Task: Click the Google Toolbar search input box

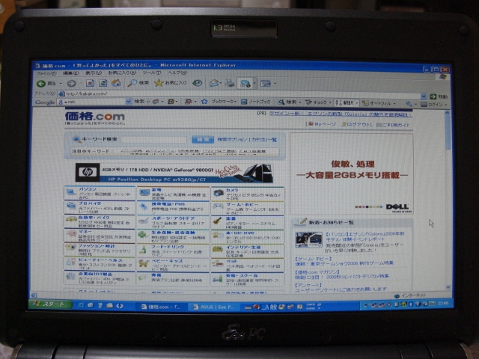Action: 95,102
